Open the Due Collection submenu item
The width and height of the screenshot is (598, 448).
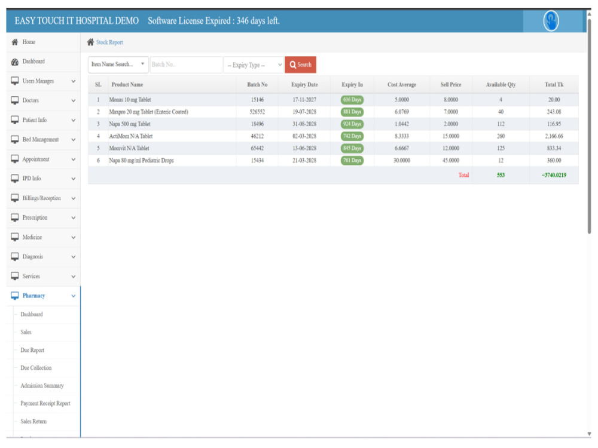click(x=36, y=368)
